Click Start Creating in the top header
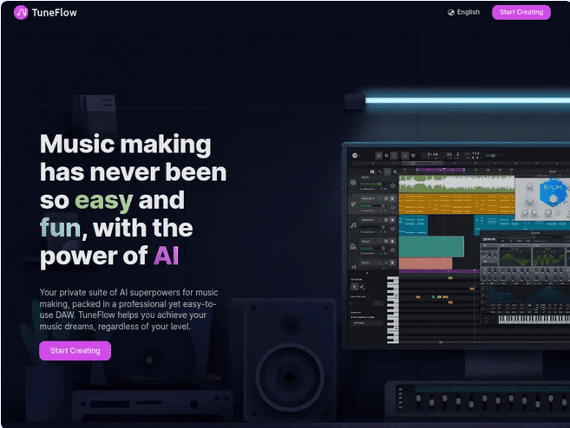This screenshot has height=428, width=570. (x=521, y=12)
